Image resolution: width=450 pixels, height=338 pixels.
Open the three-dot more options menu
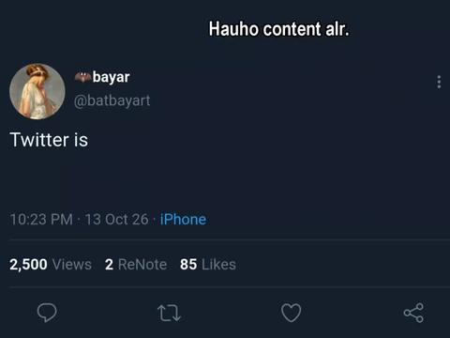[439, 82]
